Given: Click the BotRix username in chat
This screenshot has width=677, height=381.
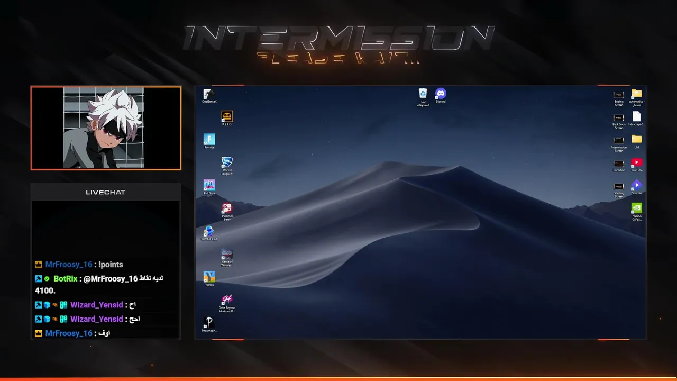Looking at the screenshot, I should [66, 278].
